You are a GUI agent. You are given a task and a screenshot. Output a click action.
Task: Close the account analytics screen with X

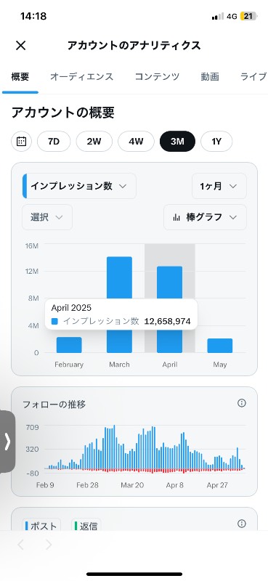click(21, 45)
